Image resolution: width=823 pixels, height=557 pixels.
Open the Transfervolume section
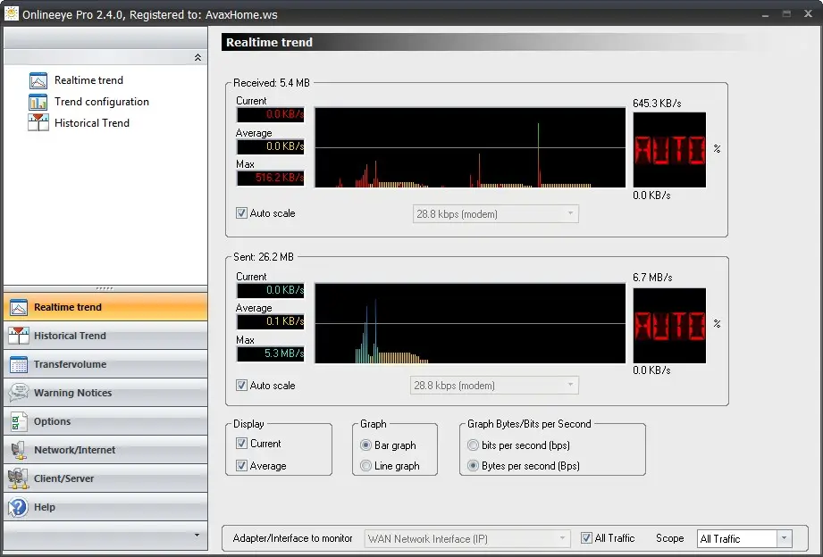coord(105,364)
